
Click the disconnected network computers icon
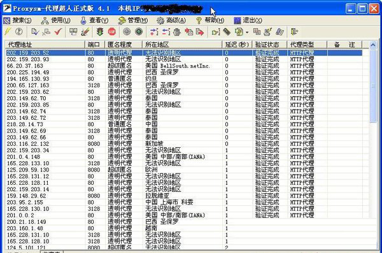(x=46, y=32)
